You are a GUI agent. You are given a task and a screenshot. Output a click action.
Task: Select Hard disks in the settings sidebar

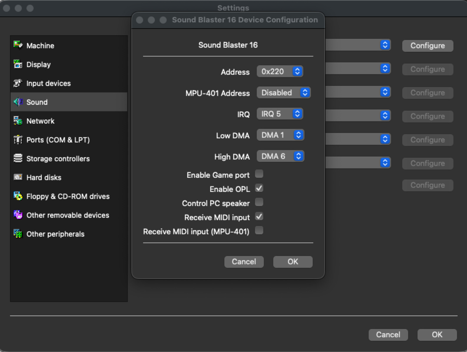pyautogui.click(x=69, y=177)
